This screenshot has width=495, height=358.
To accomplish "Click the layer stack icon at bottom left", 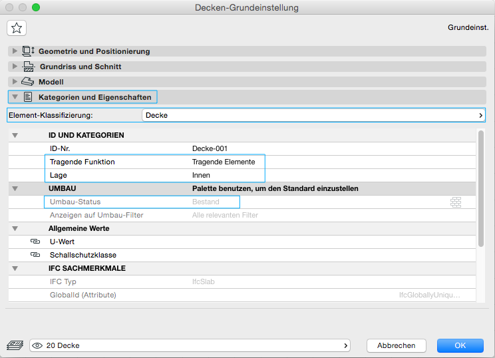I will click(14, 345).
